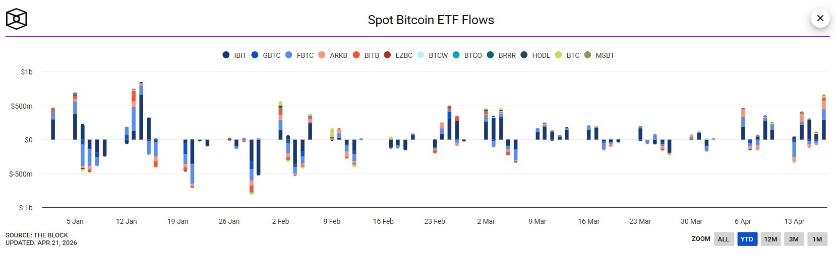Select the 1M zoom button
The width and height of the screenshot is (836, 255).
(x=817, y=239)
